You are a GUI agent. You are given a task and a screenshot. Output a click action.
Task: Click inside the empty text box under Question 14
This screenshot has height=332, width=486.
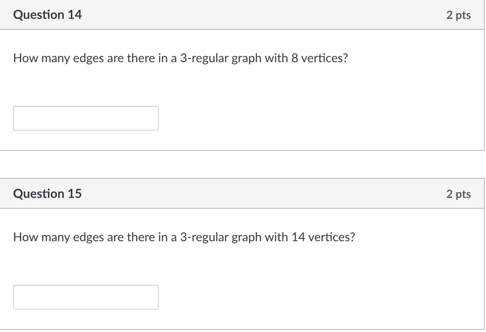point(86,118)
